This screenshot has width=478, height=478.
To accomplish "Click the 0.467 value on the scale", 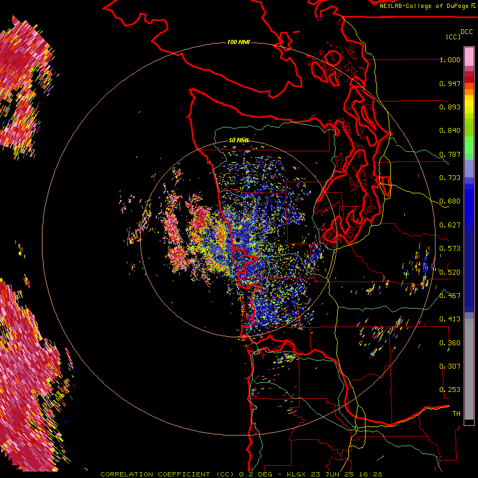I will [x=450, y=295].
